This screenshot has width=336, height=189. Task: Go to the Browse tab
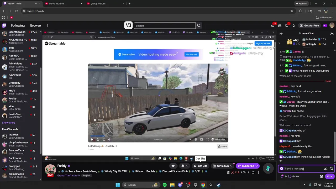(x=35, y=25)
